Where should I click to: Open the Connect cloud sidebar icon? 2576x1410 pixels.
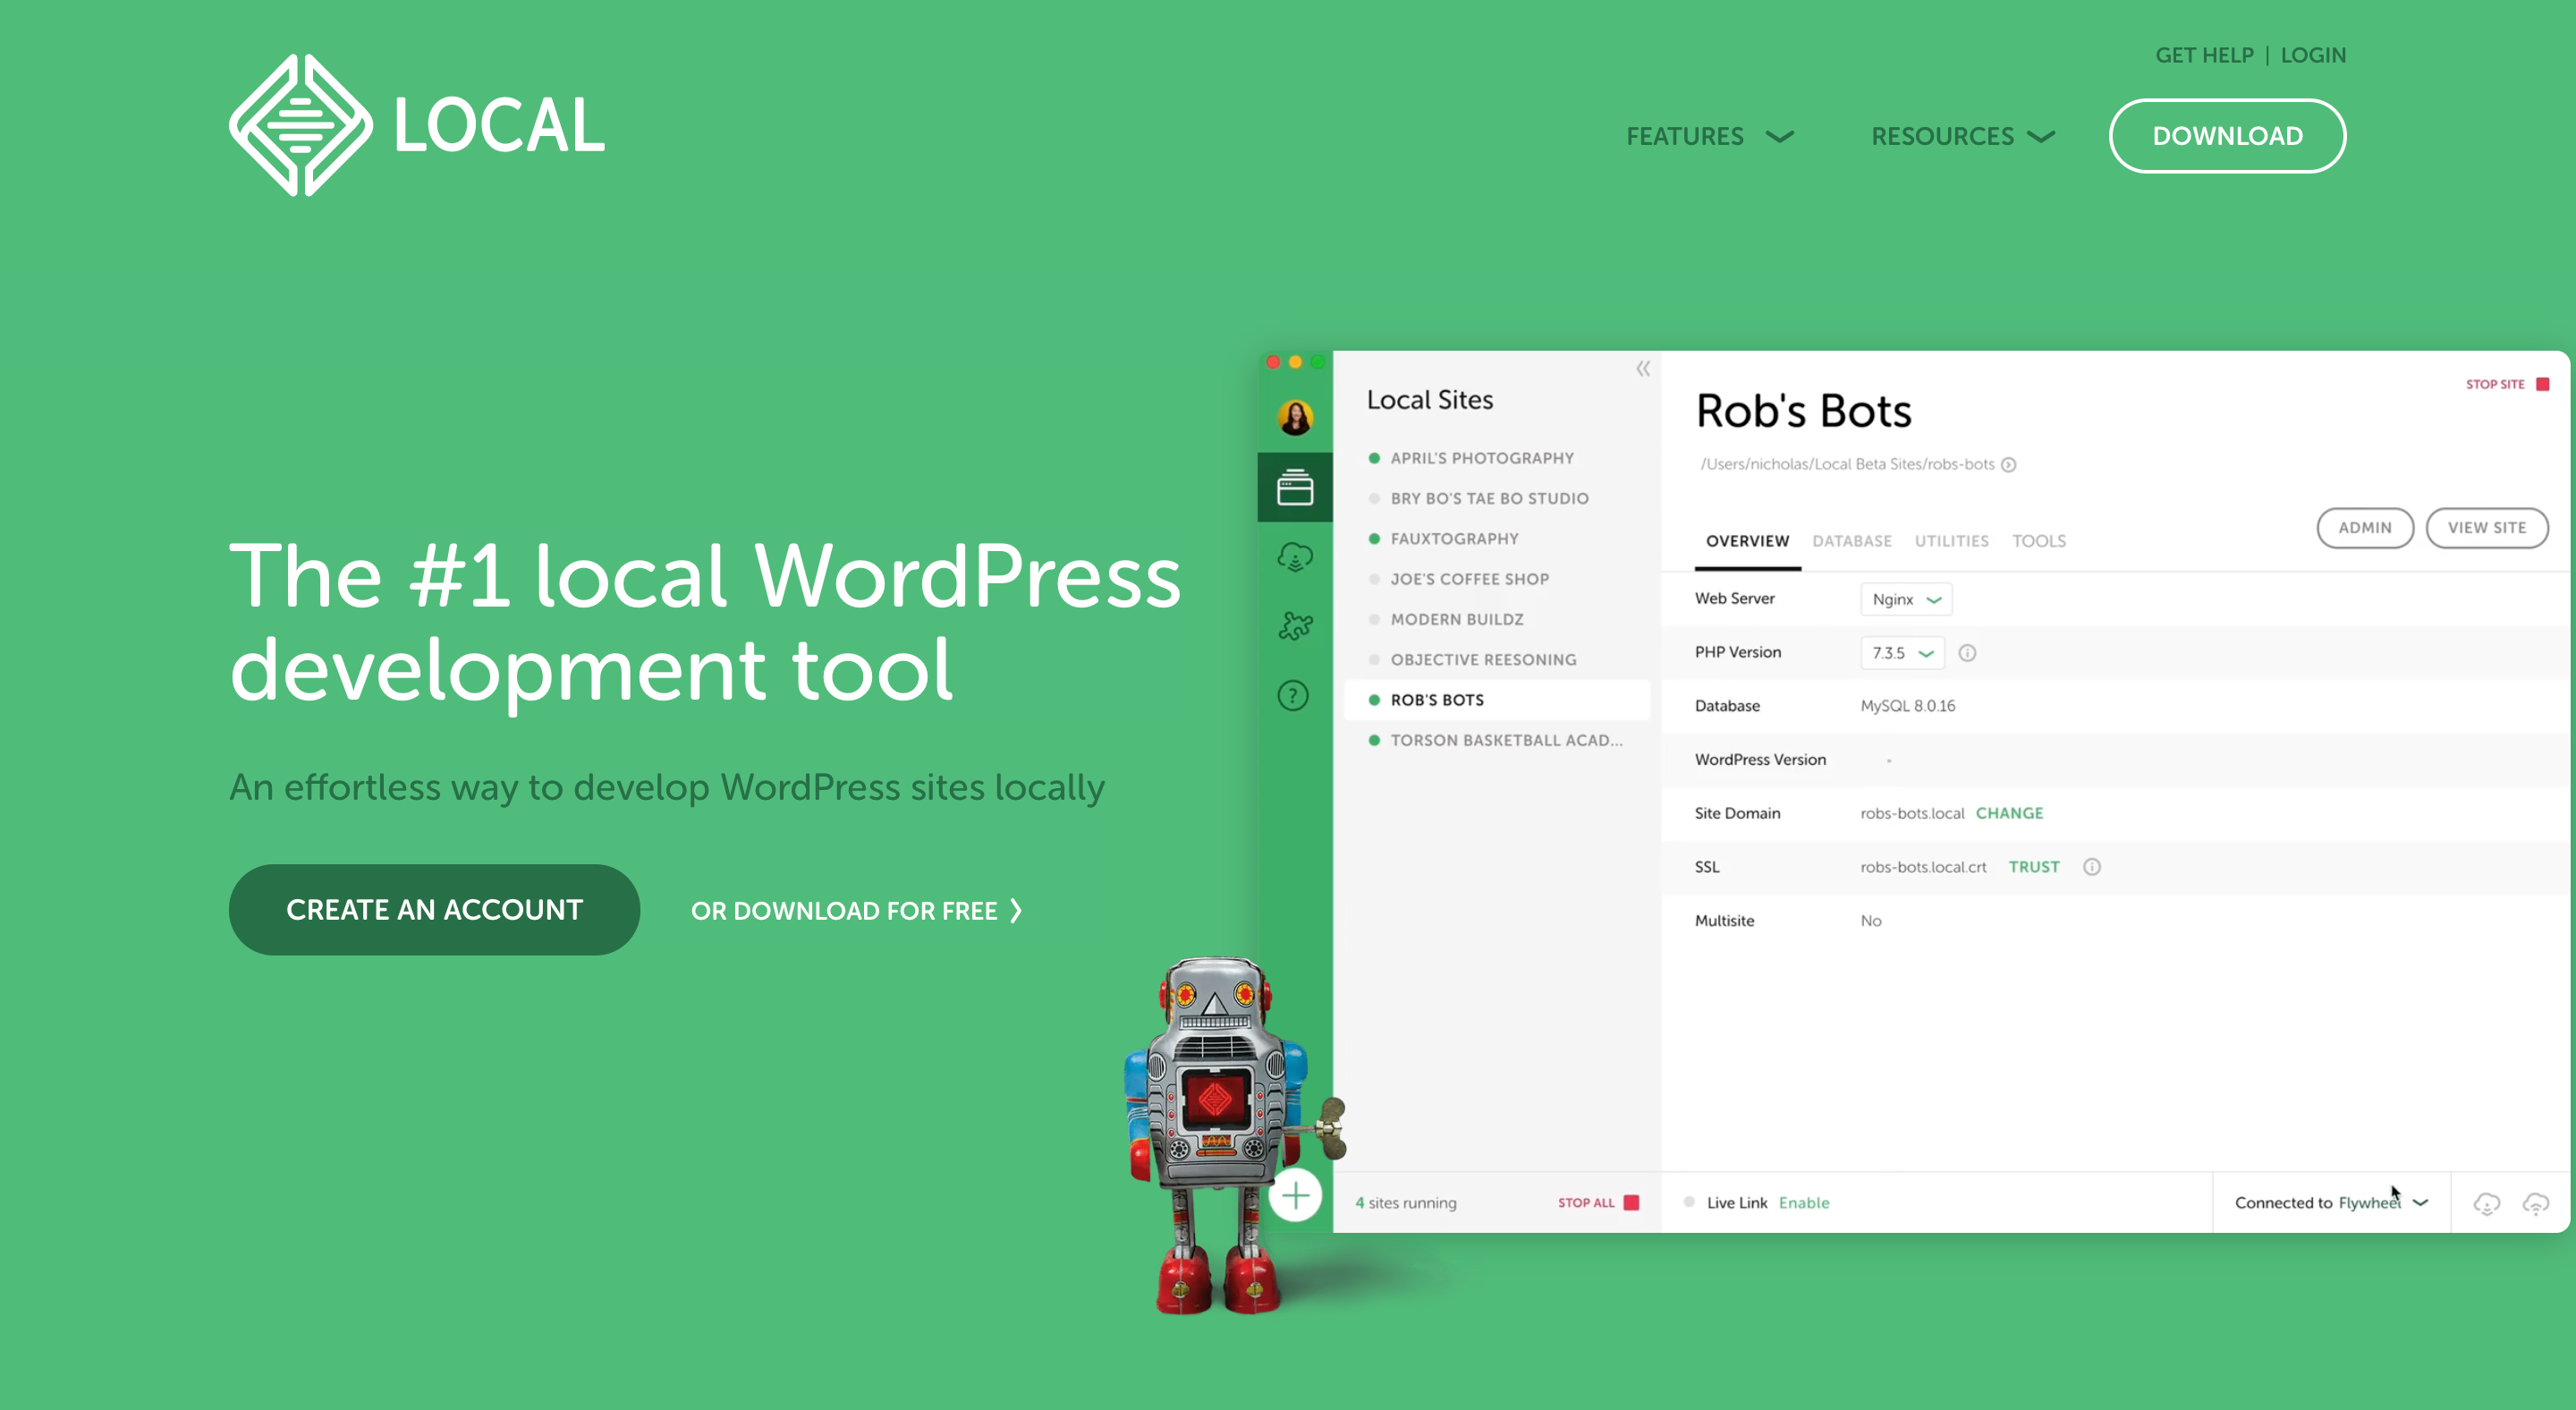pyautogui.click(x=1295, y=557)
